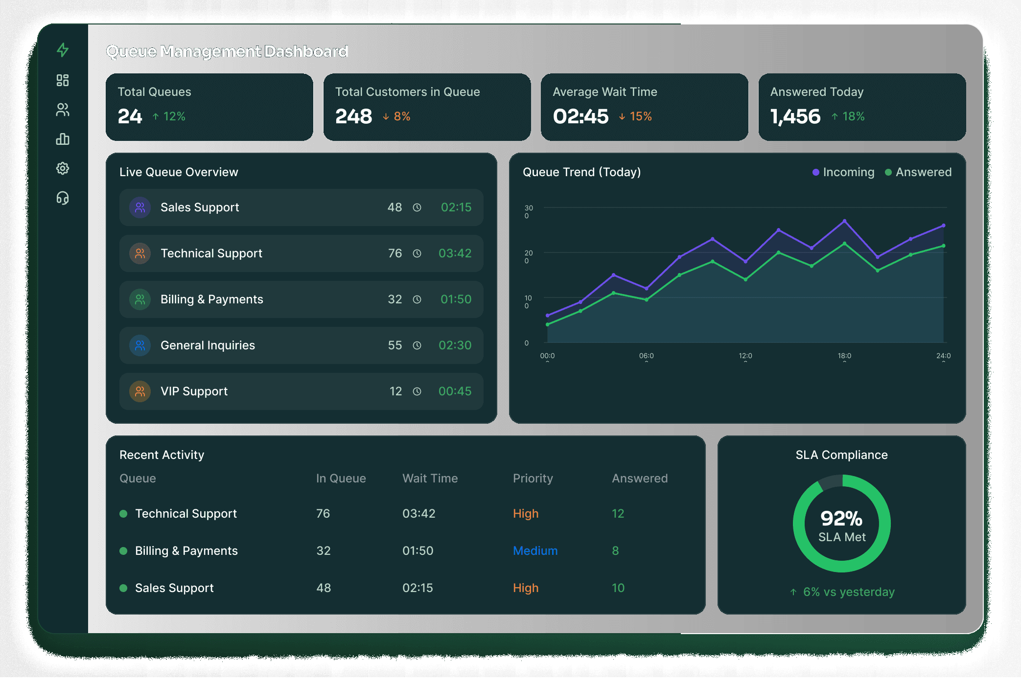1021x685 pixels.
Task: Click the 55 count in General Inquiries row
Action: tap(395, 345)
